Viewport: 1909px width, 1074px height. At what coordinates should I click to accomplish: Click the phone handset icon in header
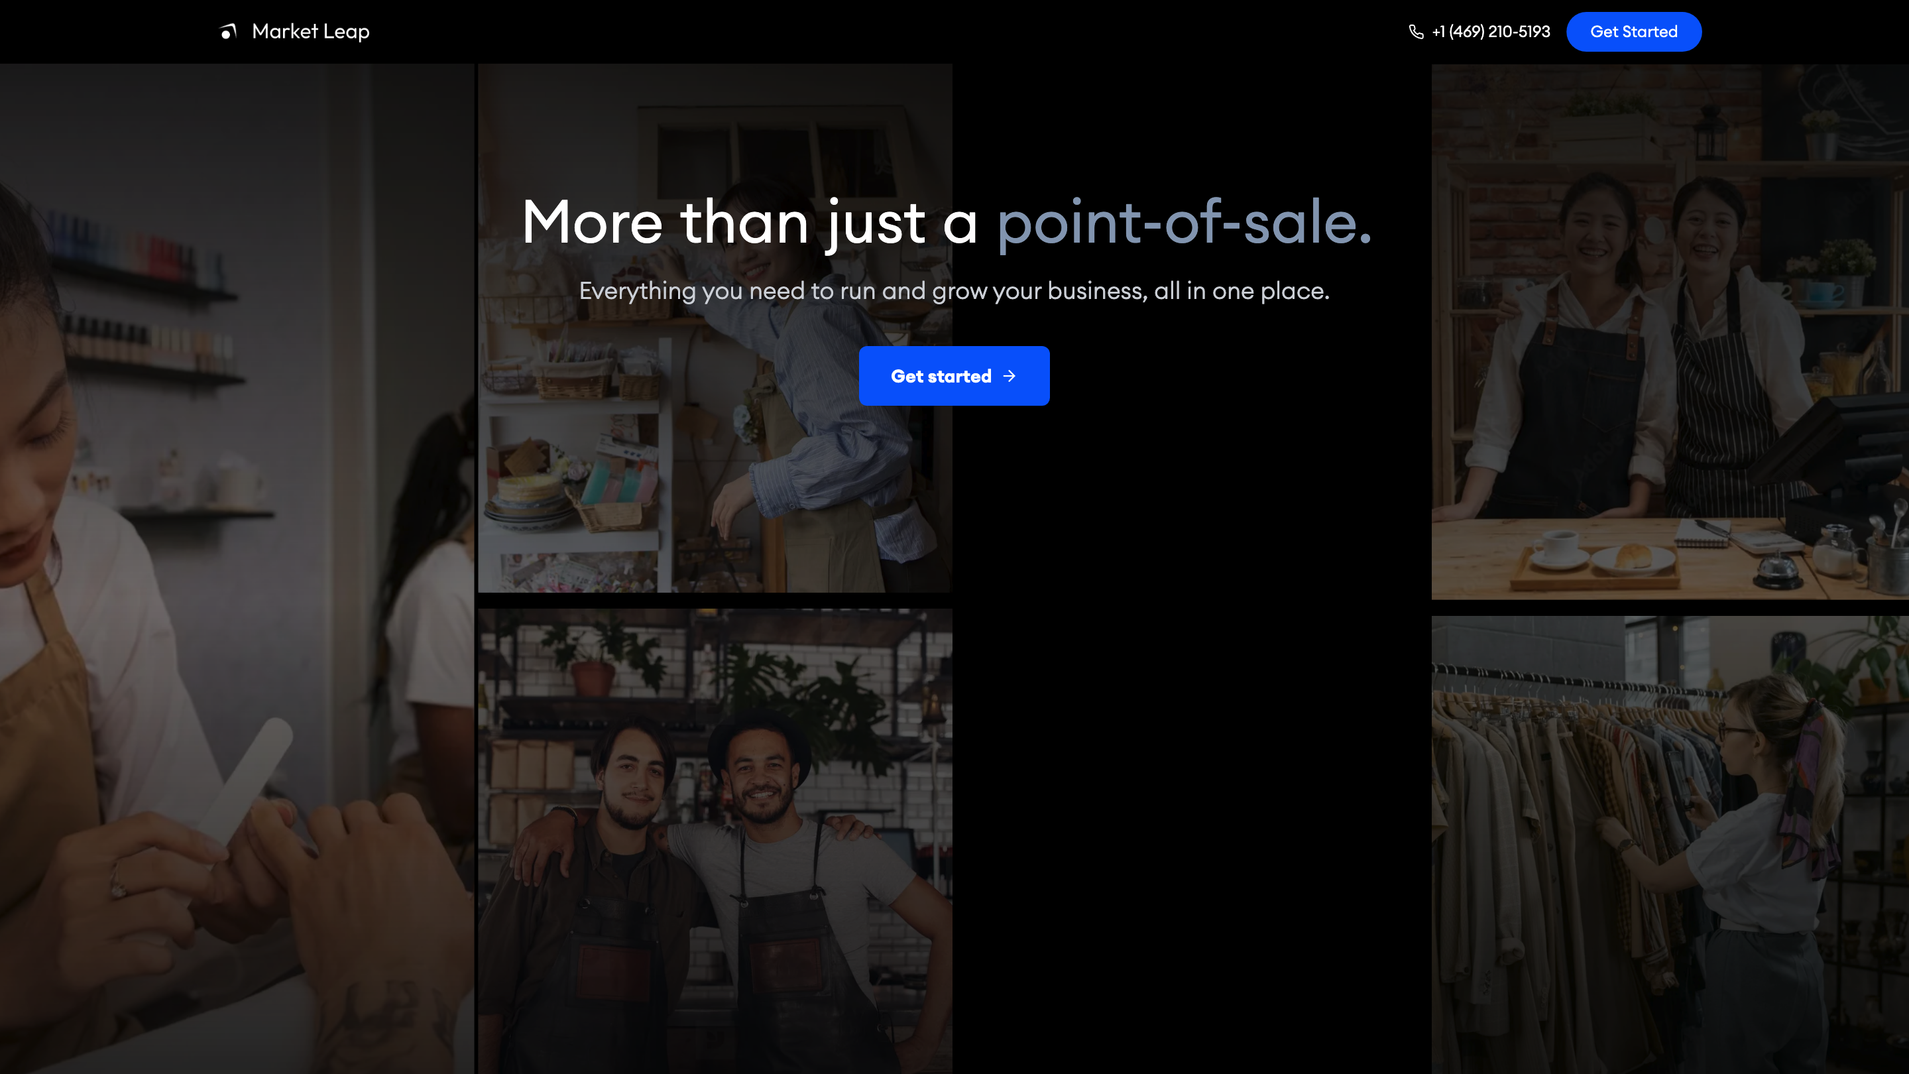pyautogui.click(x=1417, y=32)
